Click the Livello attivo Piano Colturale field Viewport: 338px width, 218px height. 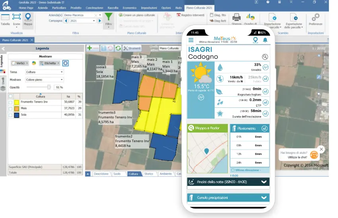click(170, 48)
